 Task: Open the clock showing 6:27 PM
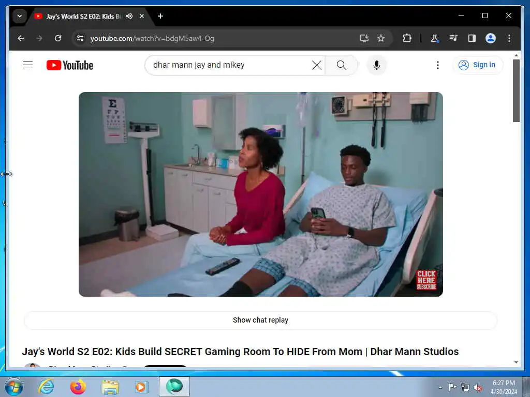[x=504, y=387]
